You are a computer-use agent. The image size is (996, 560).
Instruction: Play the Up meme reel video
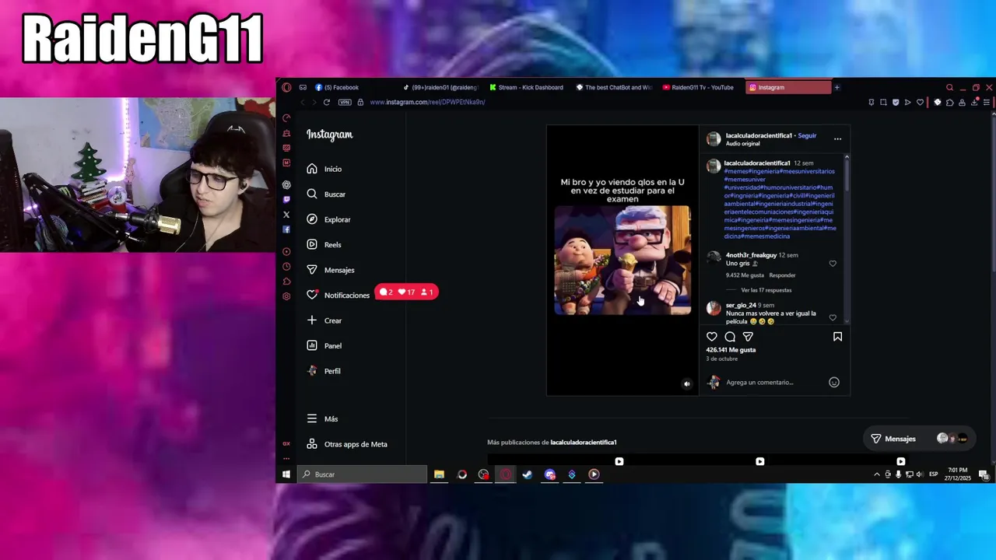click(622, 261)
